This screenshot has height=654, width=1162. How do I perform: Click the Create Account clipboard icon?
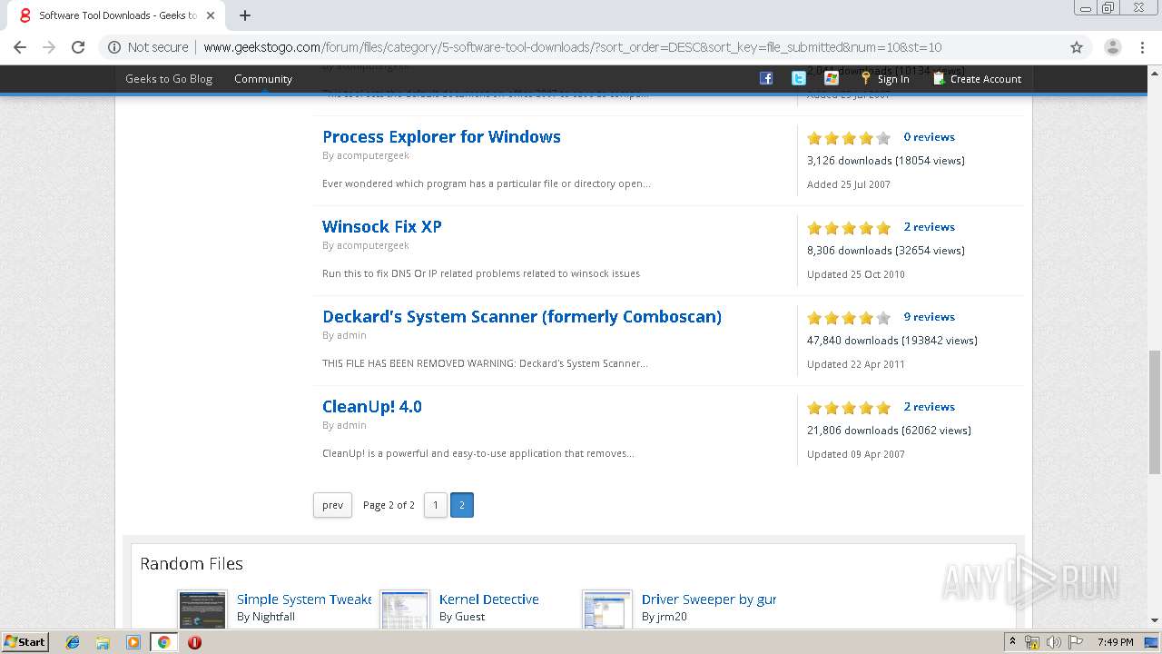point(940,78)
